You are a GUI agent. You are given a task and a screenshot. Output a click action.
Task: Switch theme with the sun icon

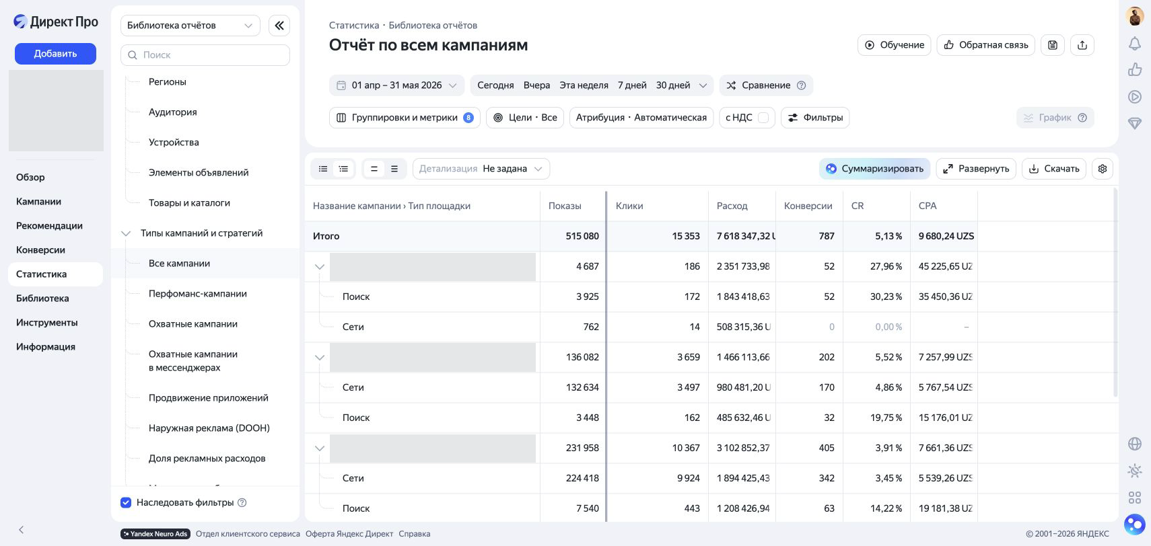tap(1135, 471)
